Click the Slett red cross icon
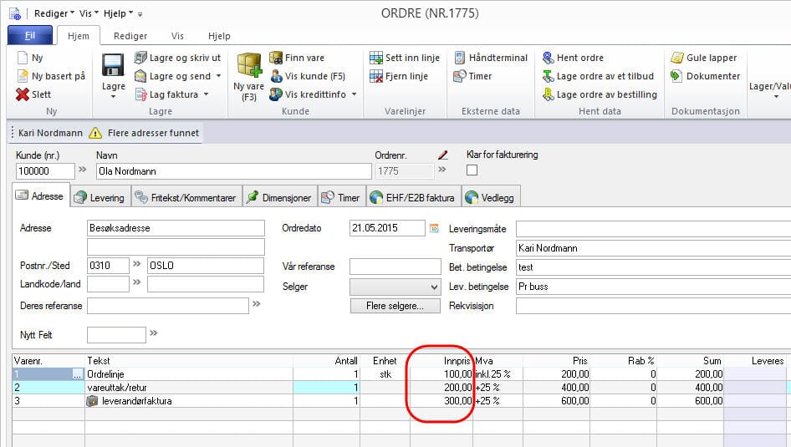The width and height of the screenshot is (791, 447). (x=23, y=94)
